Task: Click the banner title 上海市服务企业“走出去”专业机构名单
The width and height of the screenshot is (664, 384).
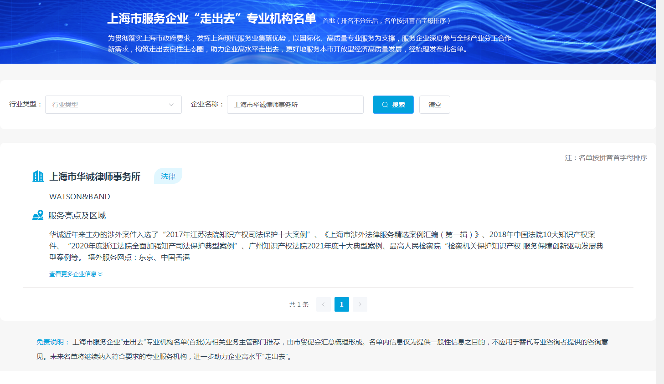Action: (x=212, y=19)
